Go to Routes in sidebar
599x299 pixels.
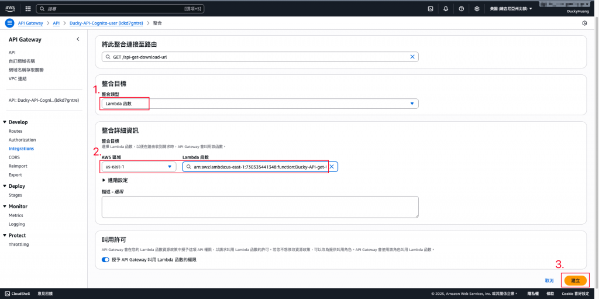click(15, 131)
